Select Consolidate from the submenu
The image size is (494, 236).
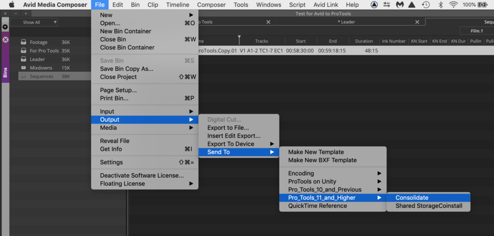pyautogui.click(x=428, y=197)
